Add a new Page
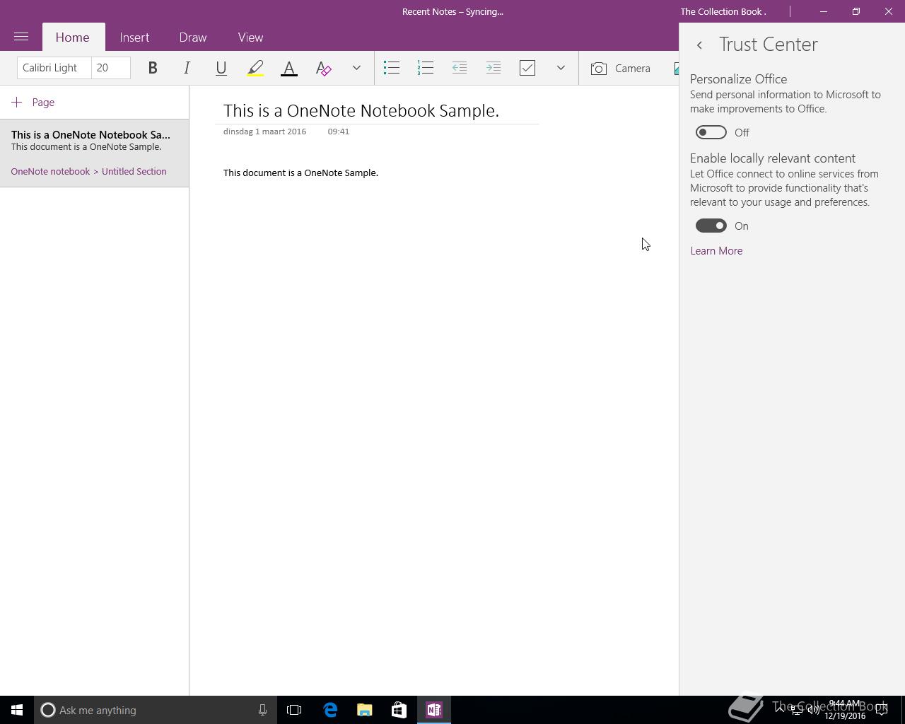The width and height of the screenshot is (905, 724). click(33, 103)
